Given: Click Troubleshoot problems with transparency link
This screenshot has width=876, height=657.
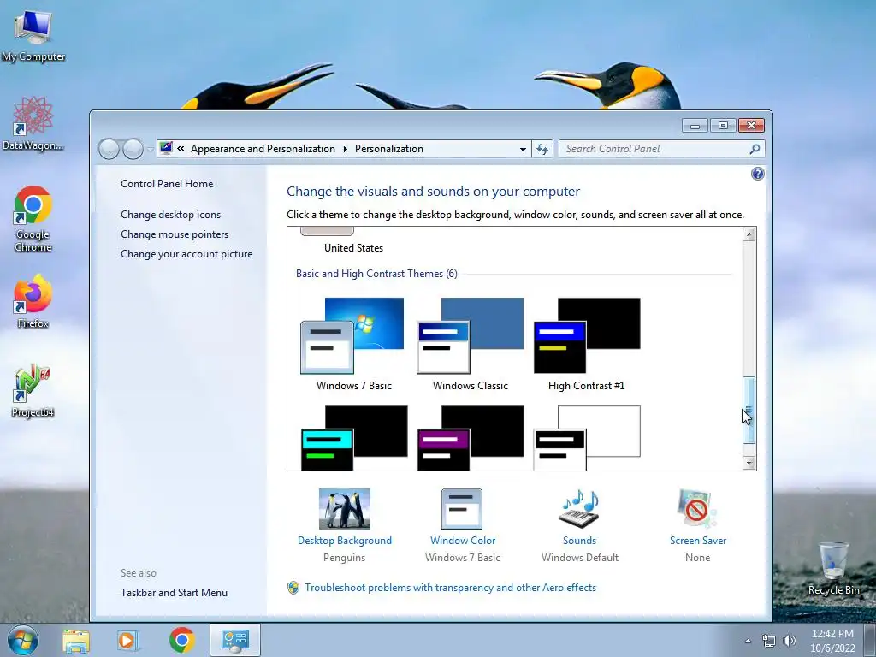Looking at the screenshot, I should pos(450,588).
